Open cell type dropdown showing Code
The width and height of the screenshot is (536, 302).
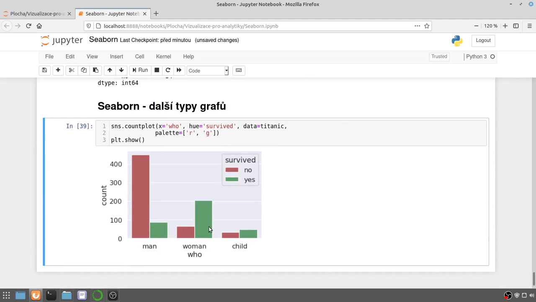[x=207, y=70]
